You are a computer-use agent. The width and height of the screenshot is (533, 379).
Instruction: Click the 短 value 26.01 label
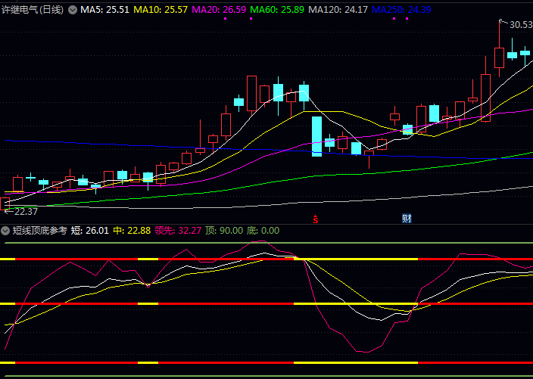[89, 230]
